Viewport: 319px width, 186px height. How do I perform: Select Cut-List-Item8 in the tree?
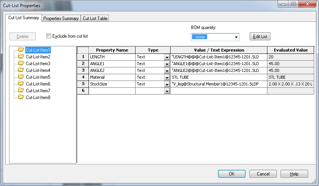(x=38, y=98)
